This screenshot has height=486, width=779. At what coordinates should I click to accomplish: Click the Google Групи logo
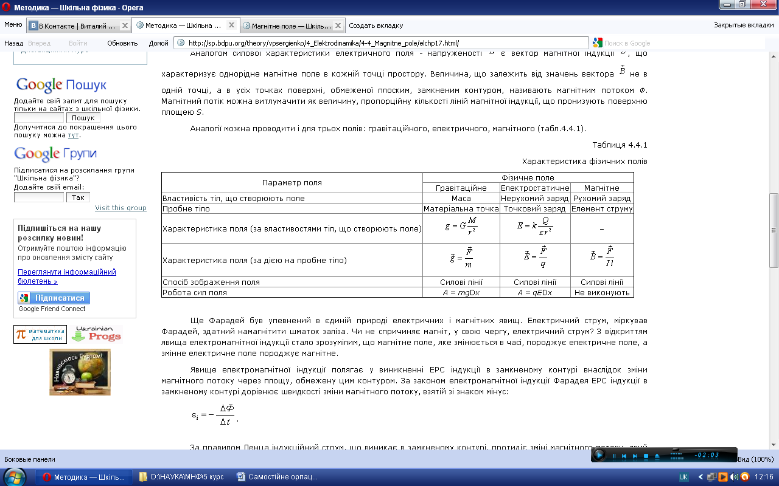(x=56, y=154)
